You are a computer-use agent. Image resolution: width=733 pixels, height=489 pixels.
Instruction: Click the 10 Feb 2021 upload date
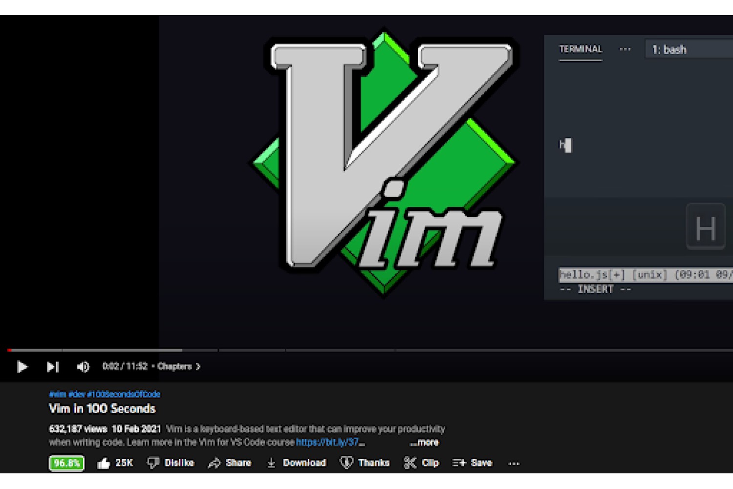tap(136, 429)
